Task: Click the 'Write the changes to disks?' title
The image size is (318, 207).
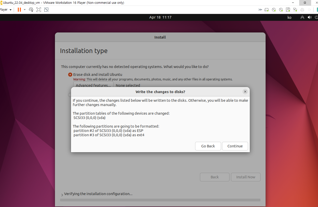Action: tap(160, 92)
